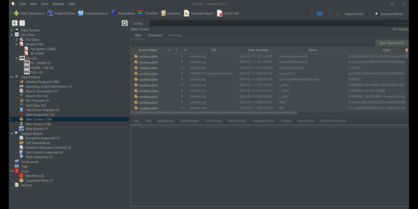Click Save Table as CSV
The height and width of the screenshot is (209, 418).
pos(392,43)
